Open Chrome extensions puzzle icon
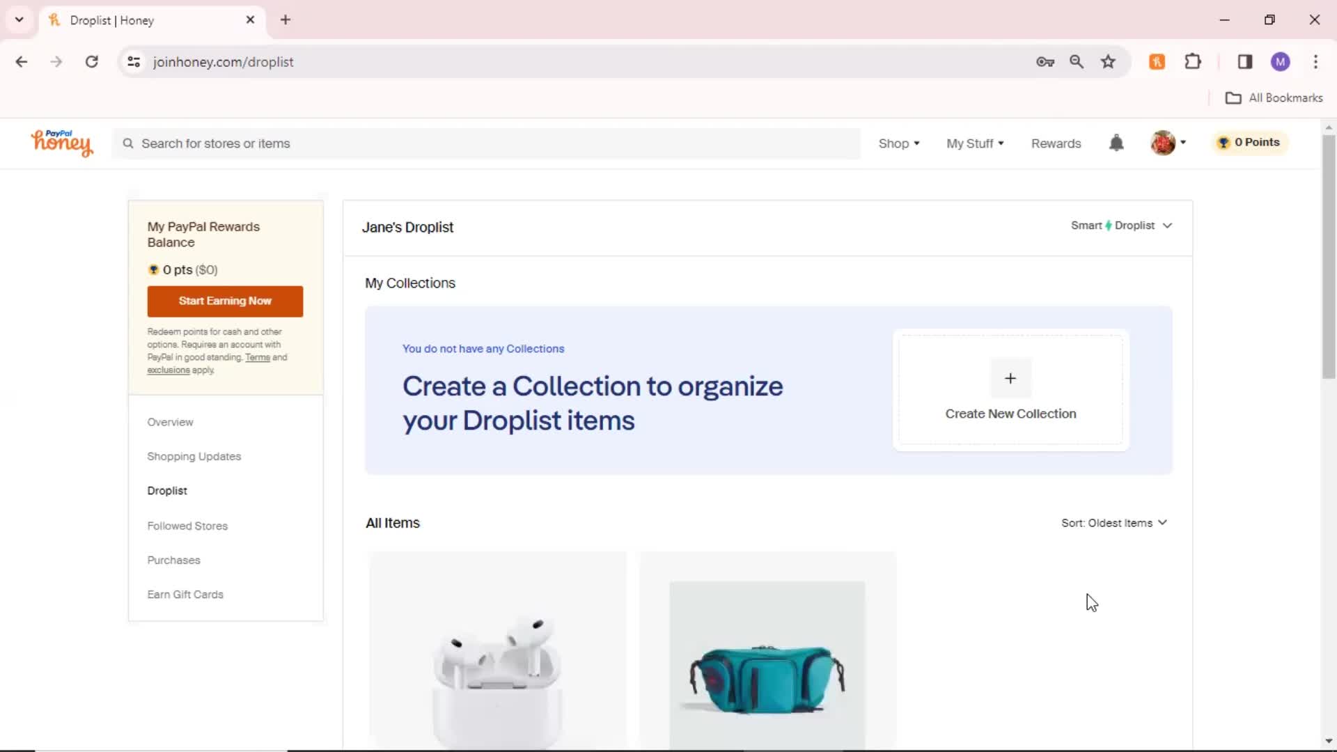Screen dimensions: 1337x752 (1193, 62)
